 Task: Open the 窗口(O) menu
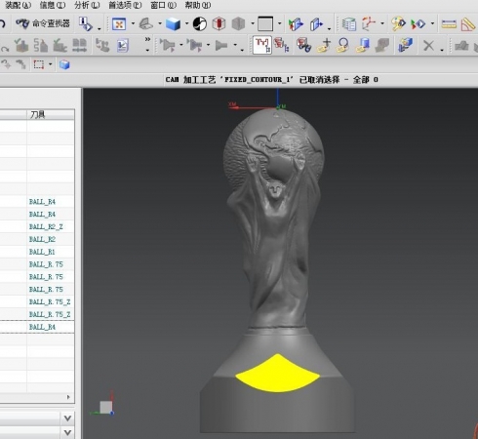[163, 5]
